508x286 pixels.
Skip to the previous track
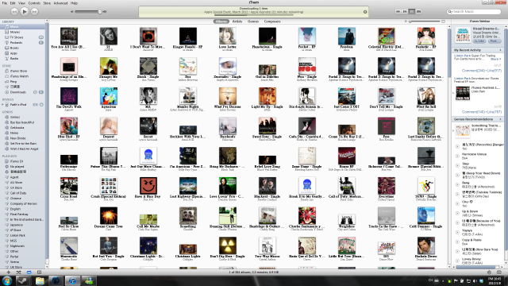pyautogui.click(x=14, y=12)
